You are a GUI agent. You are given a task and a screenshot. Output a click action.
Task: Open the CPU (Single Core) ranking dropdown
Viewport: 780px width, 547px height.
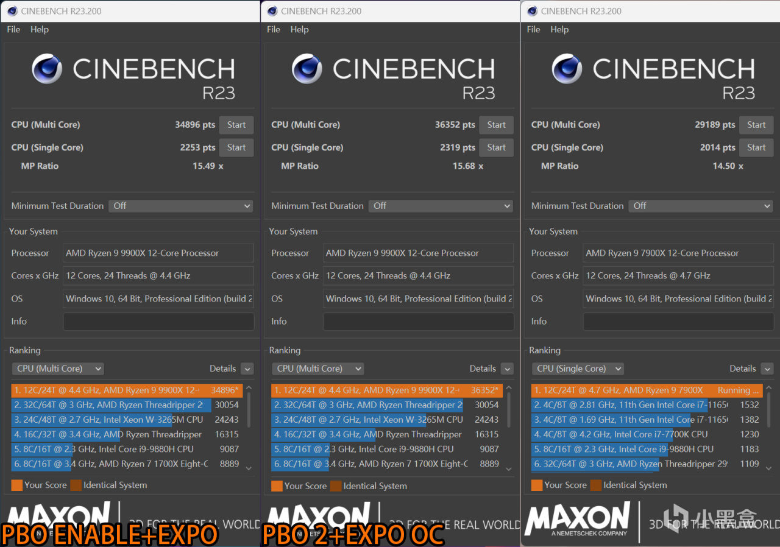pyautogui.click(x=578, y=369)
